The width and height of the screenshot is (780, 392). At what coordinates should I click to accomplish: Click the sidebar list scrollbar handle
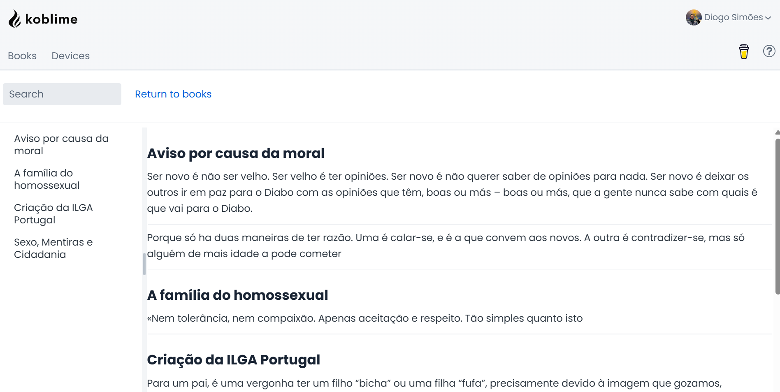(x=144, y=264)
